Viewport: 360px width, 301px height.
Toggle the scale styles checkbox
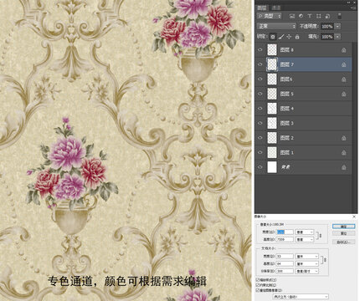(x=258, y=279)
